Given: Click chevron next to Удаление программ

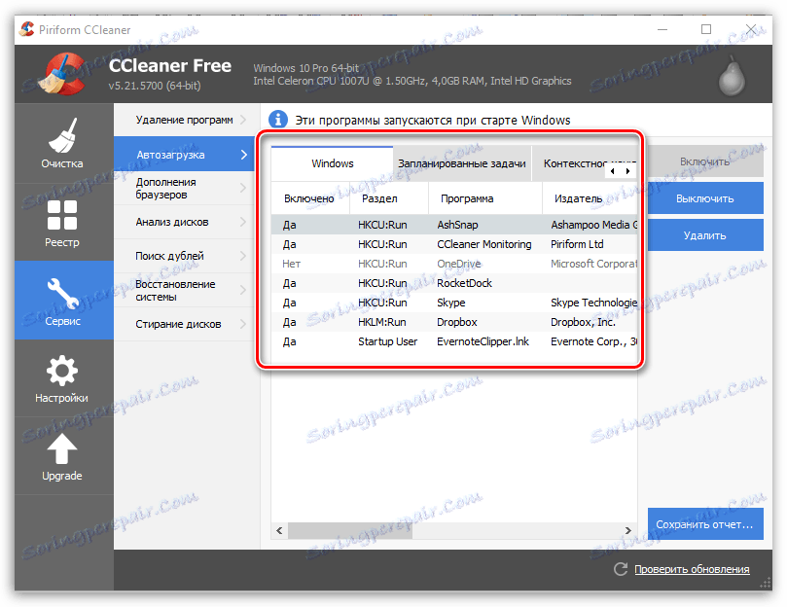Looking at the screenshot, I should (x=243, y=120).
